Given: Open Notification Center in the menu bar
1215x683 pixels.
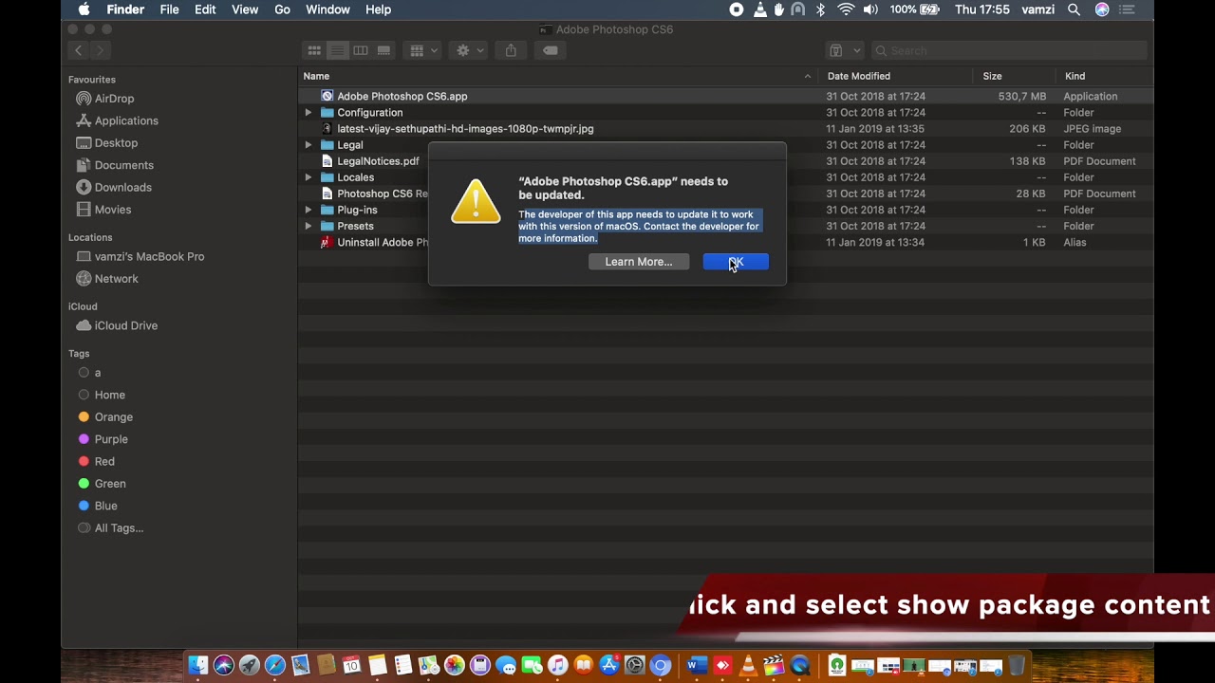Looking at the screenshot, I should pos(1128,9).
